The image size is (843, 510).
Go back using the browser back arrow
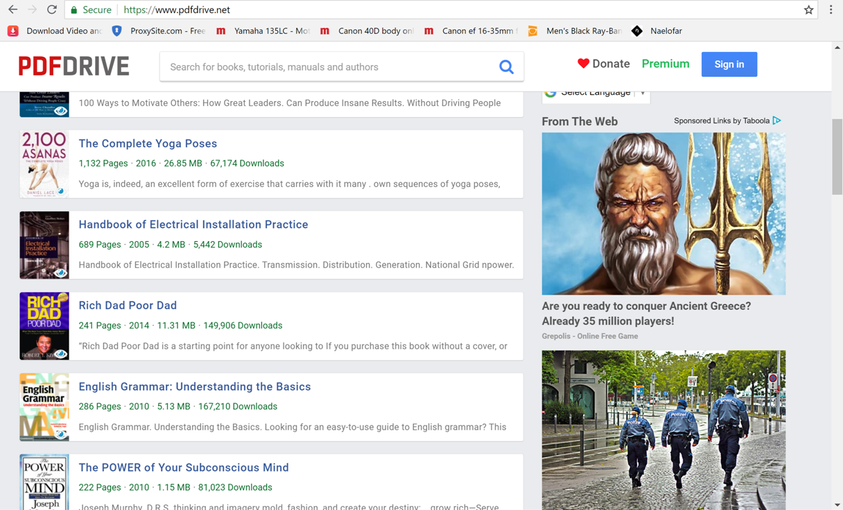click(12, 10)
